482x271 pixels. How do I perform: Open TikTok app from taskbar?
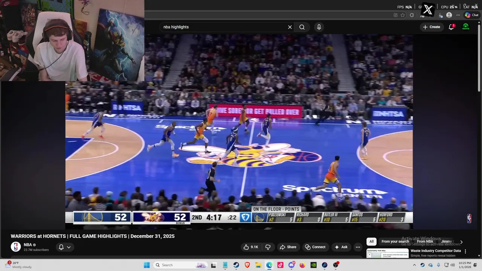click(280, 265)
